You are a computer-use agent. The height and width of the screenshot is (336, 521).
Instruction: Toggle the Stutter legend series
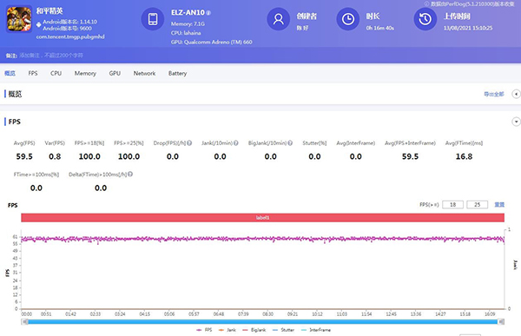coord(283,330)
